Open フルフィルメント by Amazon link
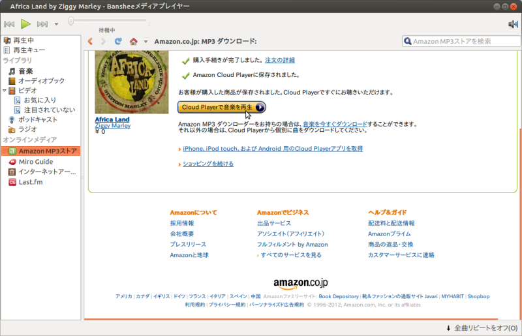Image resolution: width=522 pixels, height=336 pixels. point(292,245)
